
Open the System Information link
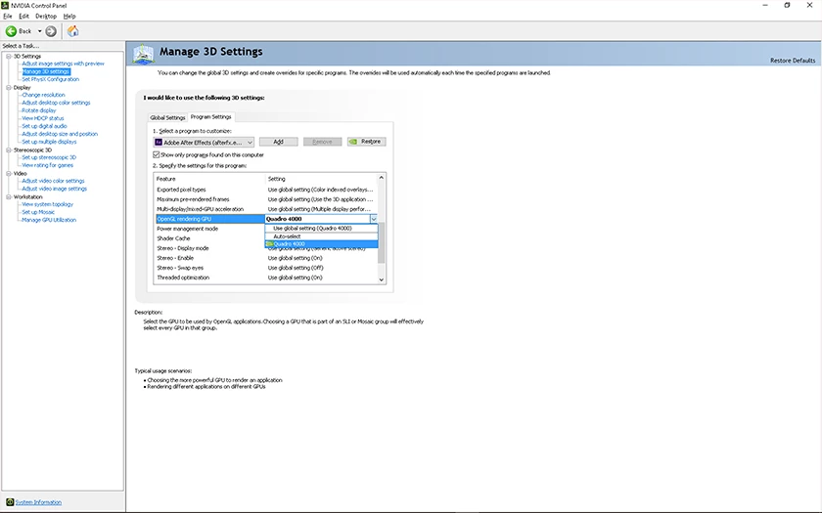38,502
